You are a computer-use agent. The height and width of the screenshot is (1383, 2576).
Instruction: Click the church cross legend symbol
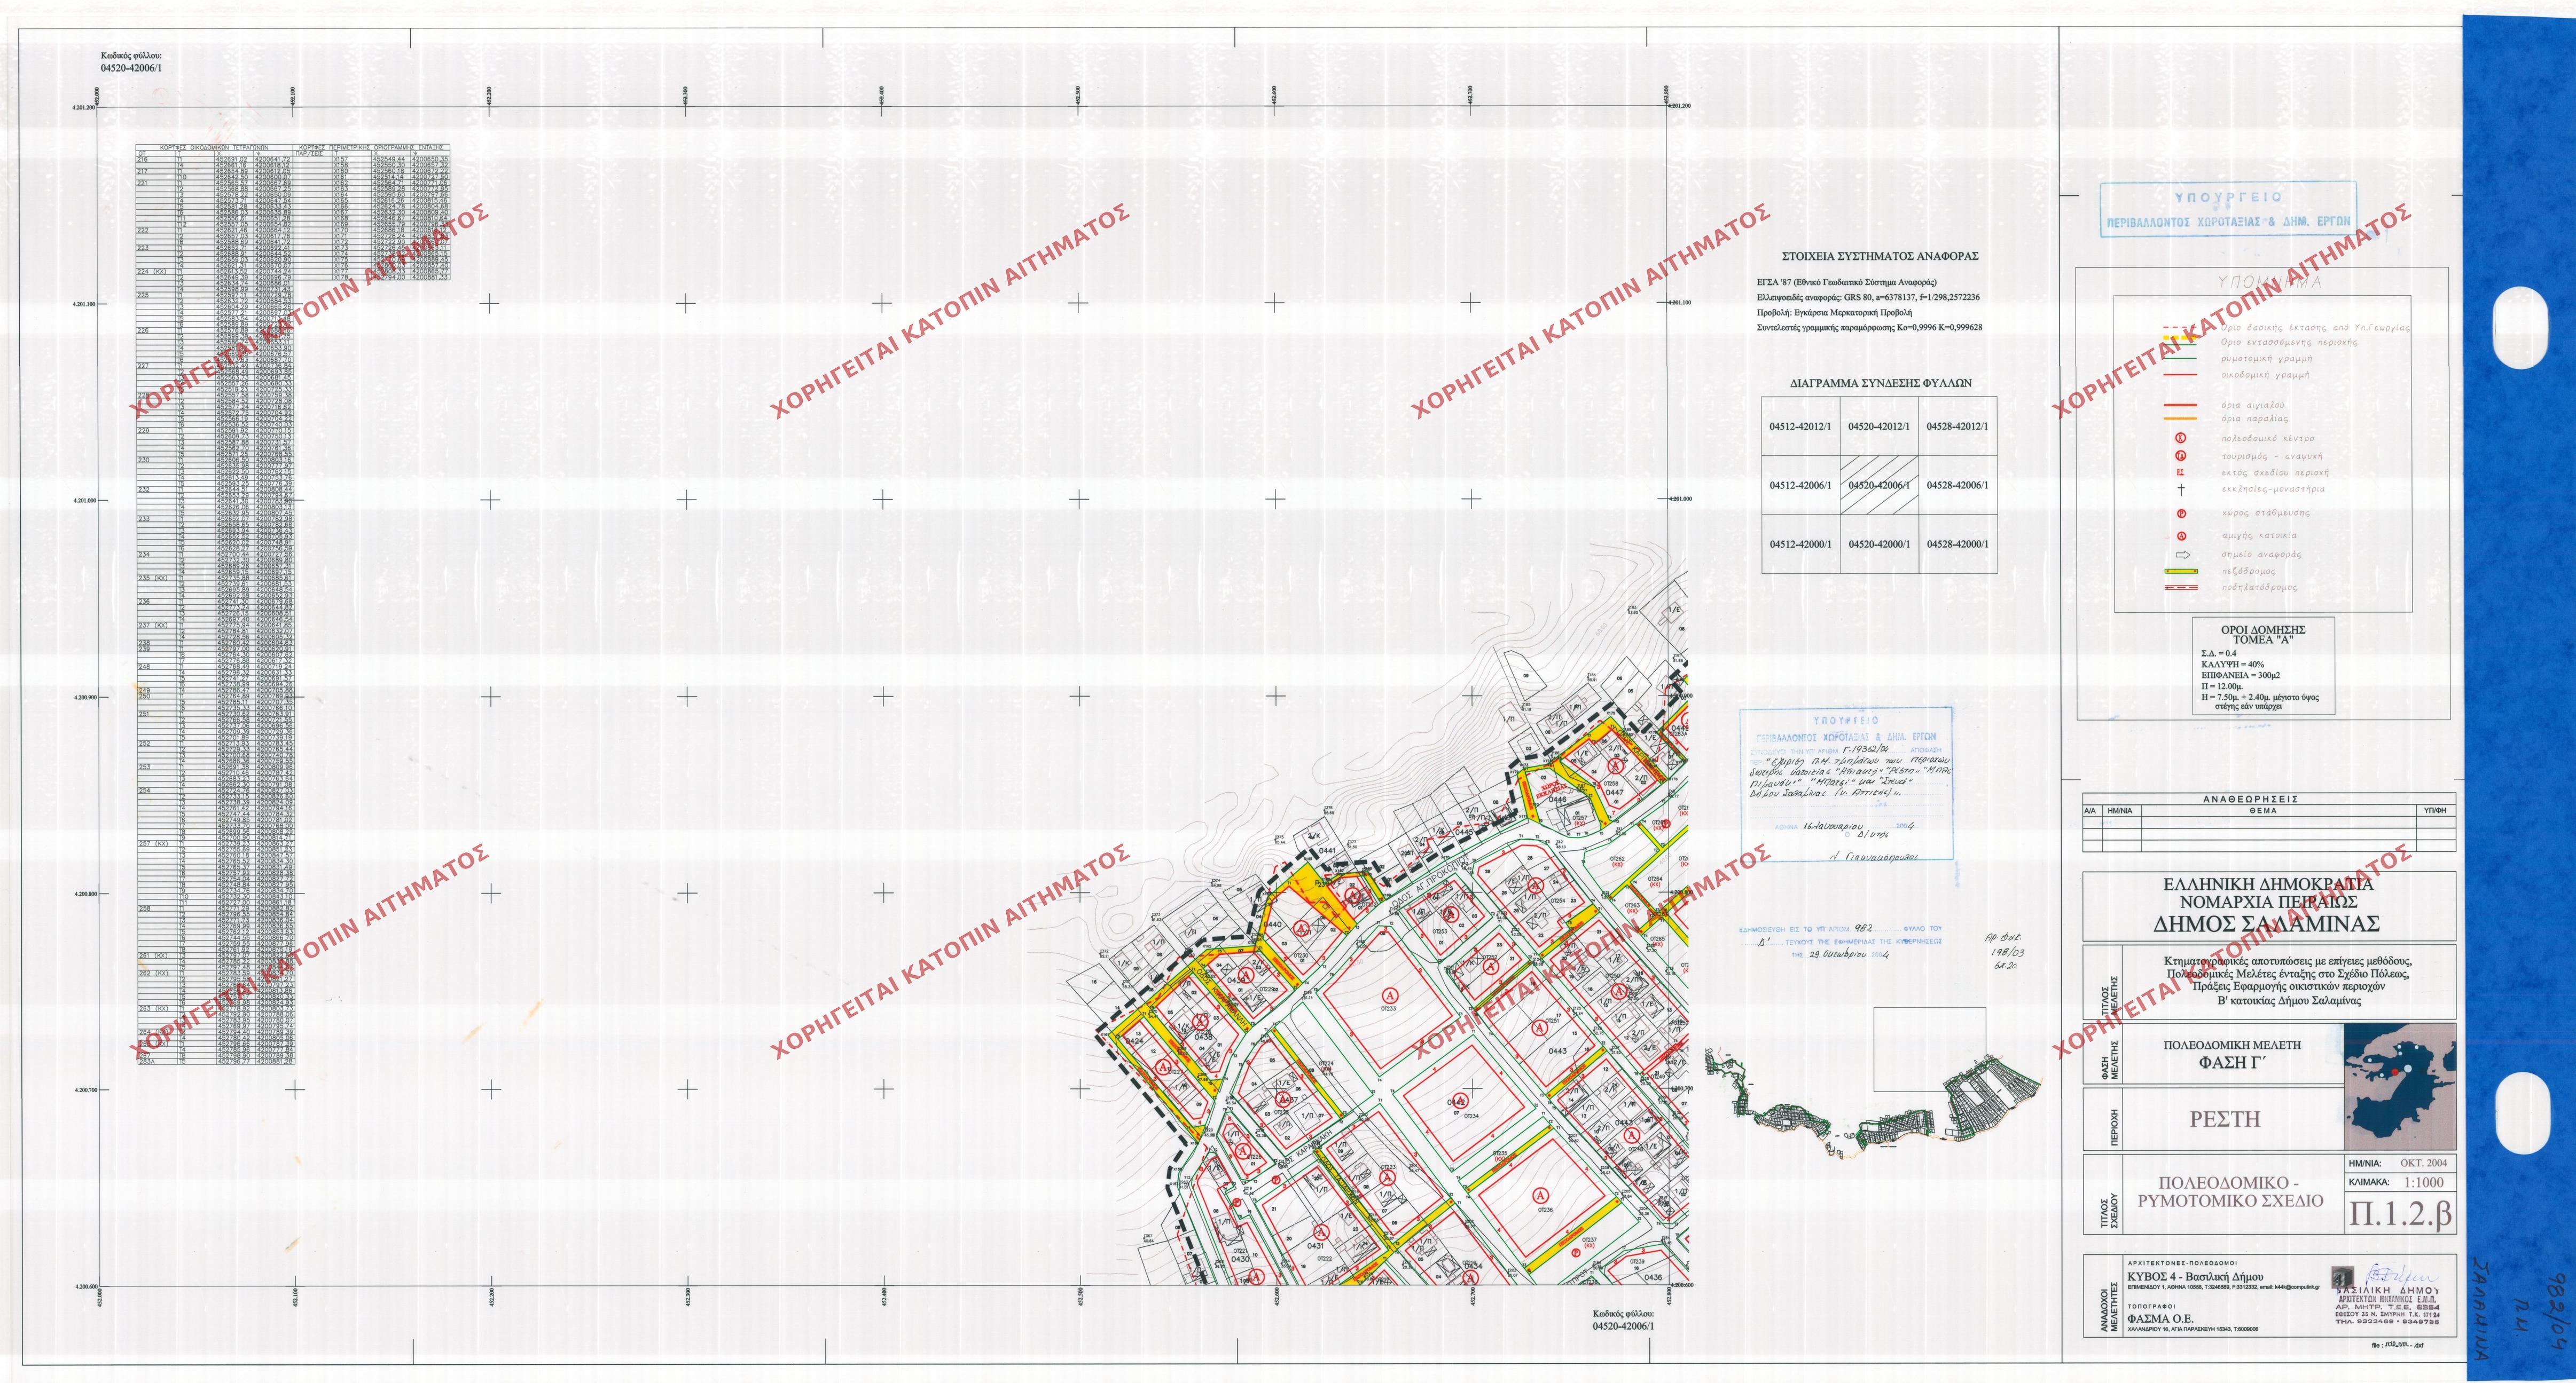(x=2181, y=489)
